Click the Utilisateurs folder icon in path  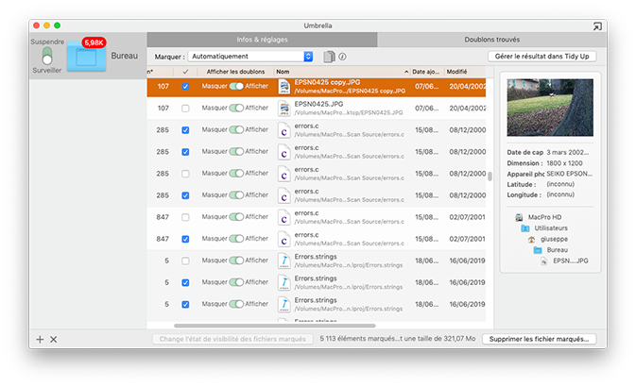point(525,228)
